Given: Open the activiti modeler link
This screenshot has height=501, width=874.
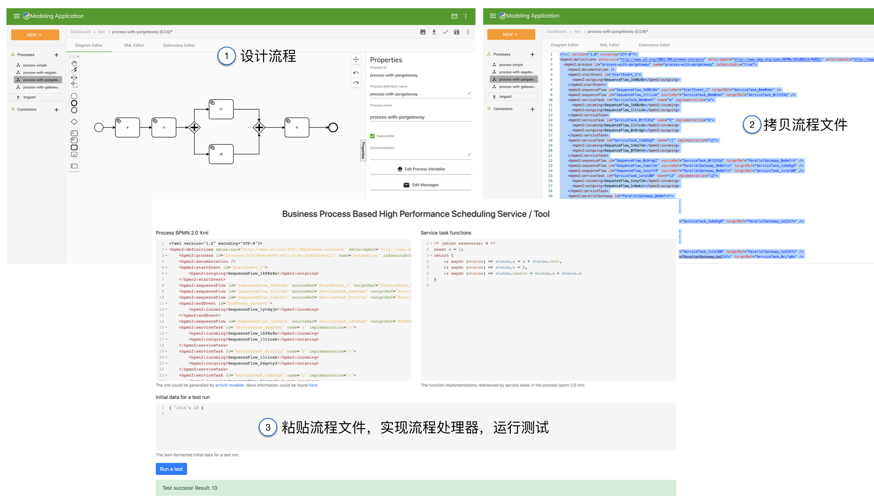Looking at the screenshot, I should pyautogui.click(x=229, y=385).
